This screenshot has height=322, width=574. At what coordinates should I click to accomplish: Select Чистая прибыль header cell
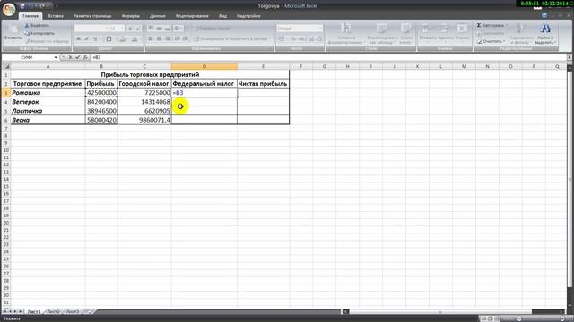pyautogui.click(x=263, y=83)
